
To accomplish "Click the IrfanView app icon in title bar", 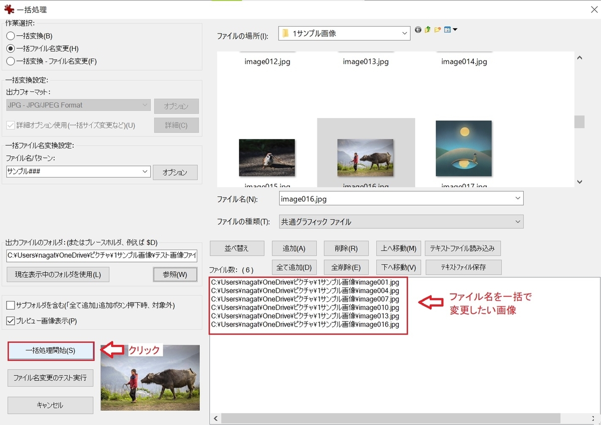I will coord(9,9).
